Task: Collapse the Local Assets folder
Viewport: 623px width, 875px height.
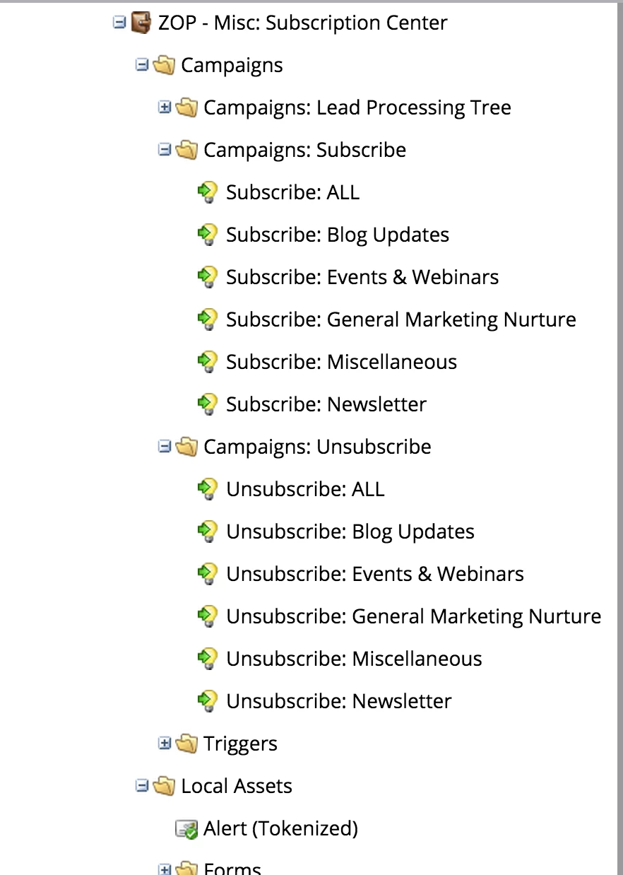Action: tap(142, 786)
